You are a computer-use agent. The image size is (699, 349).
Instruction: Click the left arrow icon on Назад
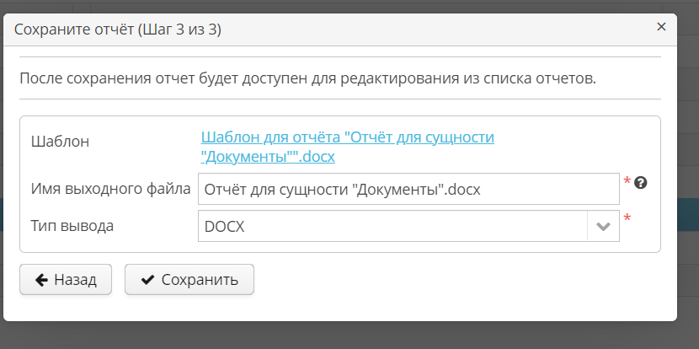coord(40,280)
